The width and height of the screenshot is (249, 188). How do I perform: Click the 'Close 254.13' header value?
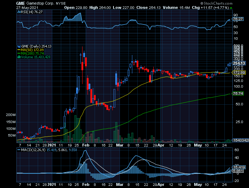[148, 7]
